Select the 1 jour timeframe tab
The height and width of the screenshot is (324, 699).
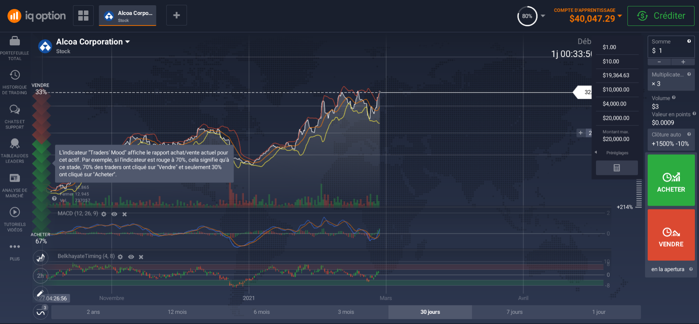point(599,312)
